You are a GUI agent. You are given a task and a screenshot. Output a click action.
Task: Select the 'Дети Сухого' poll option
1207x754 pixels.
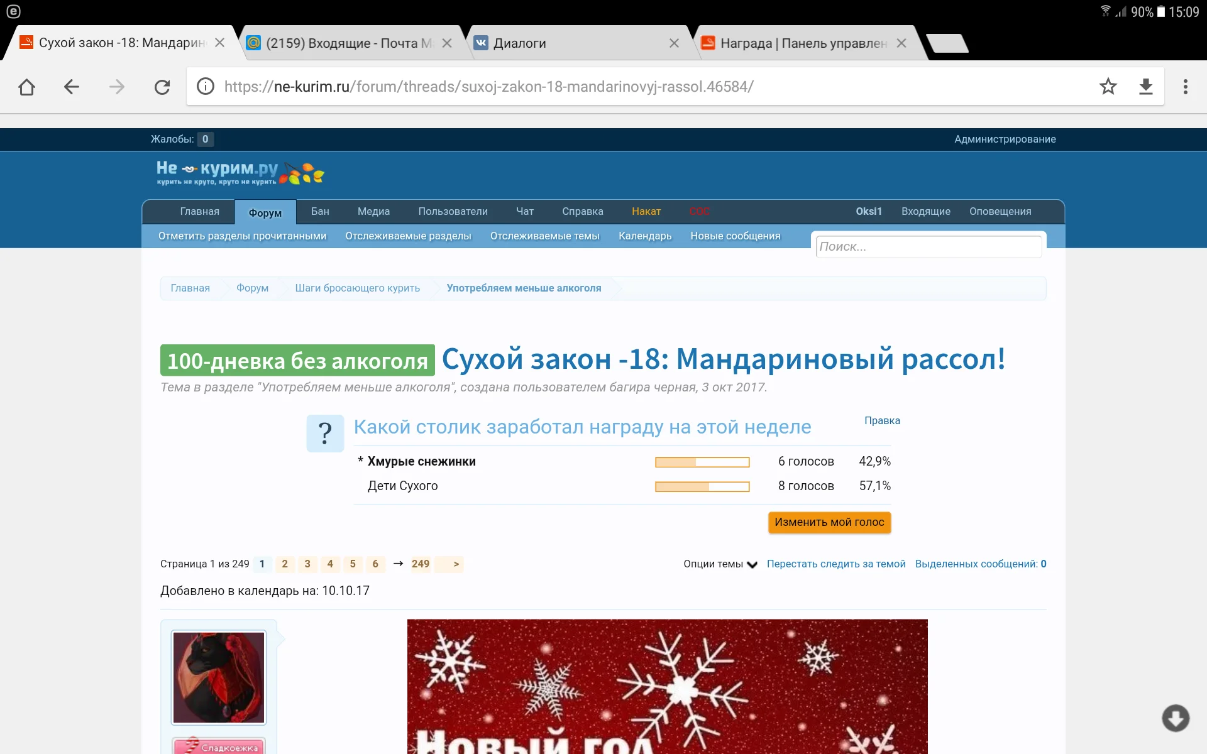coord(403,485)
